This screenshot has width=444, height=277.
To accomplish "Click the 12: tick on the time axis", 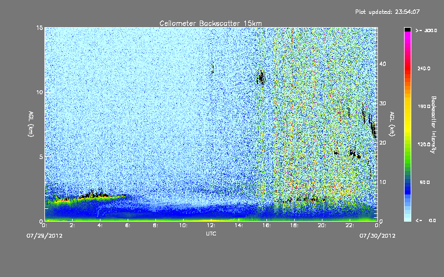I will tap(211, 225).
